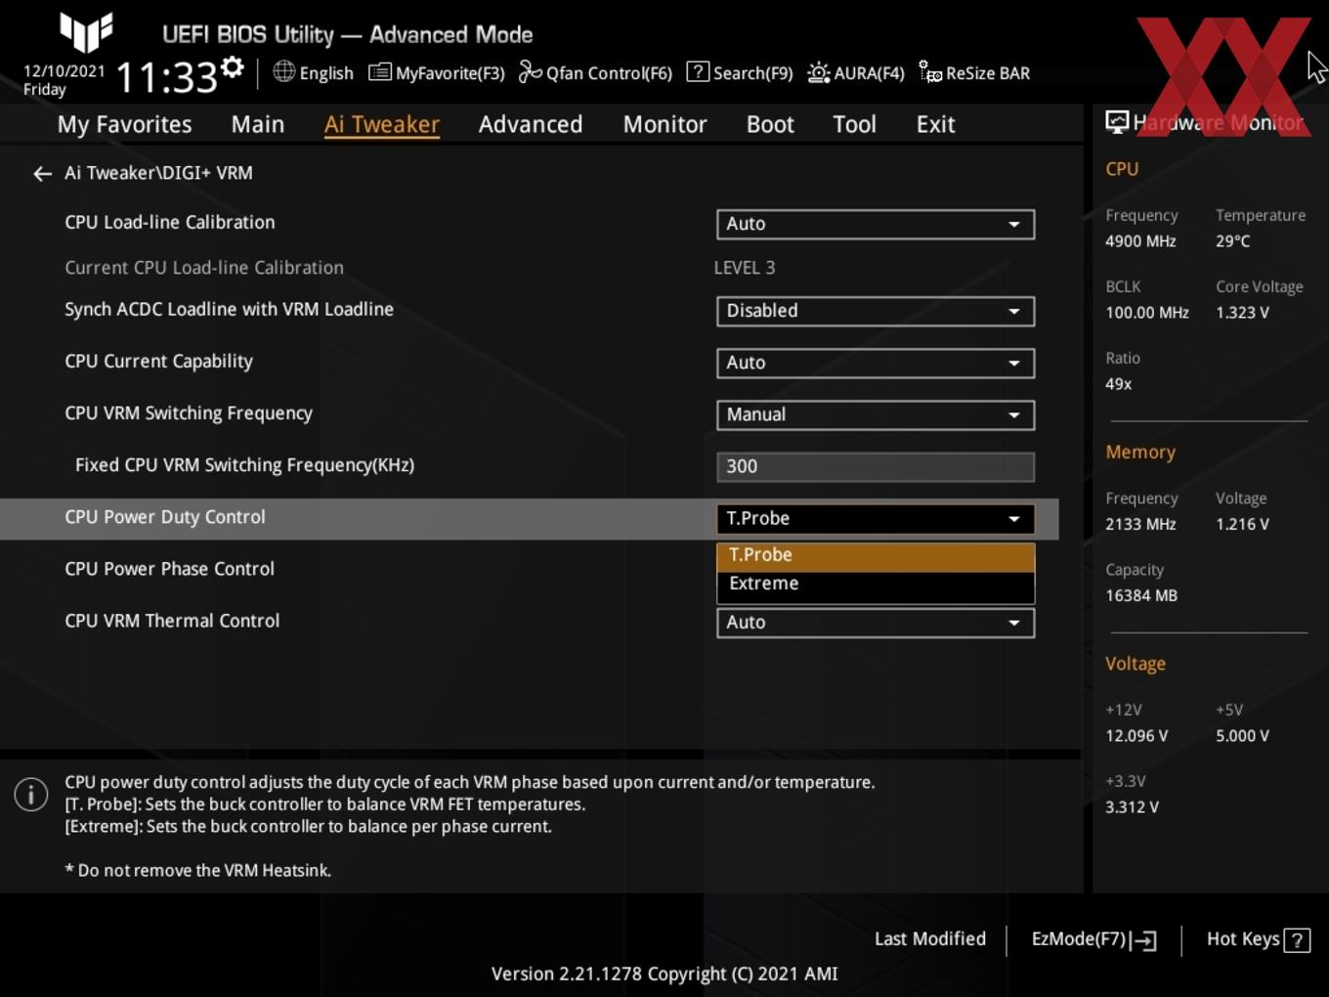This screenshot has height=997, width=1329.
Task: Open MyFavorite(F3) list icon
Action: [x=380, y=72]
